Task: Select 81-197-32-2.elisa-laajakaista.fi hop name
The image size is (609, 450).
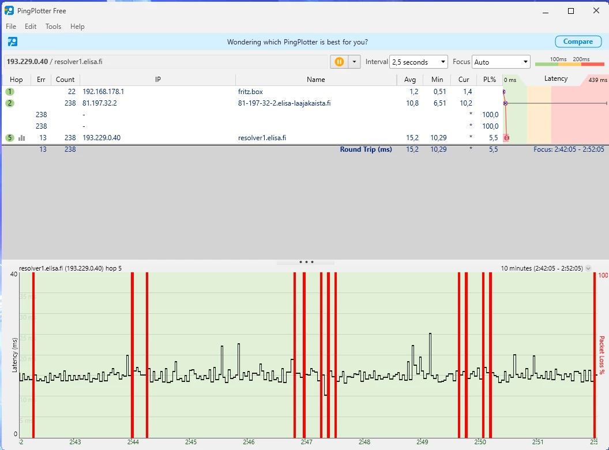Action: click(x=284, y=103)
